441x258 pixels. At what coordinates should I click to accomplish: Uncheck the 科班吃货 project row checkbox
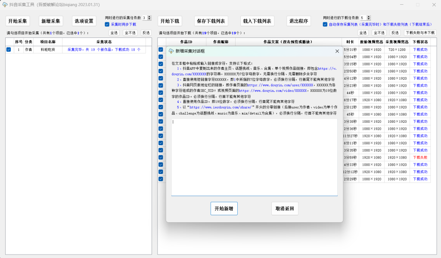click(x=9, y=50)
